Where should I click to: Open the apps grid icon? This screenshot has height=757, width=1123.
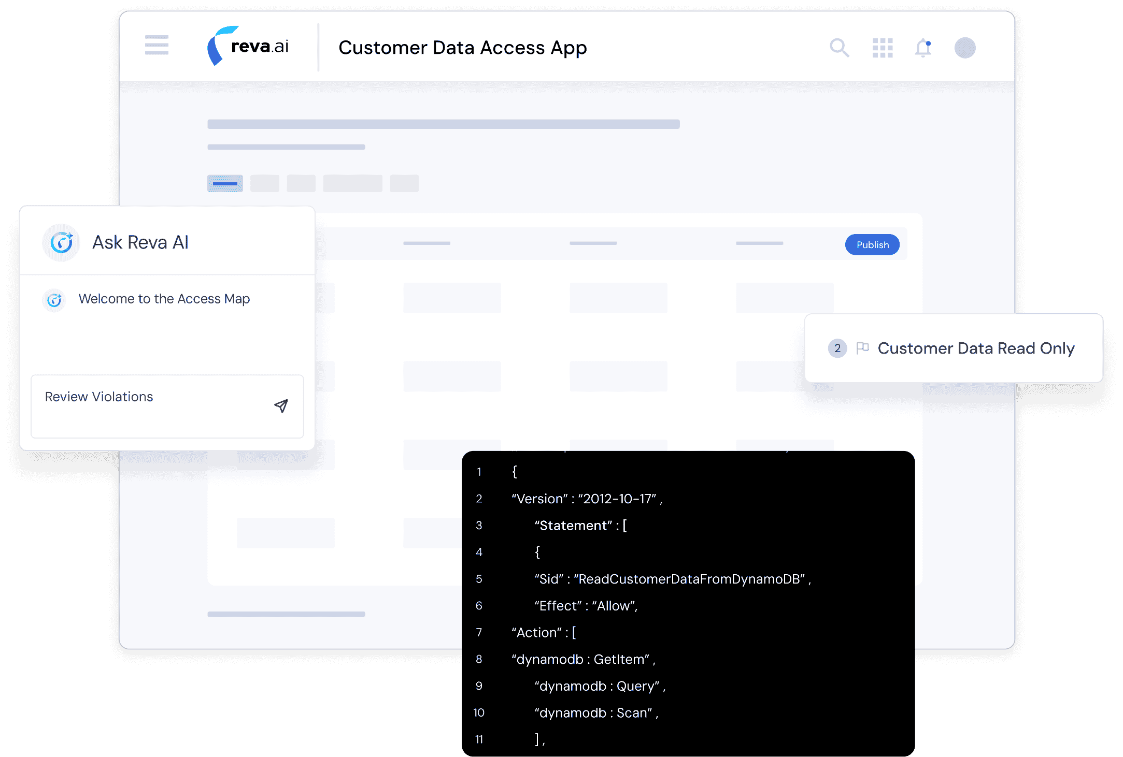pos(882,48)
